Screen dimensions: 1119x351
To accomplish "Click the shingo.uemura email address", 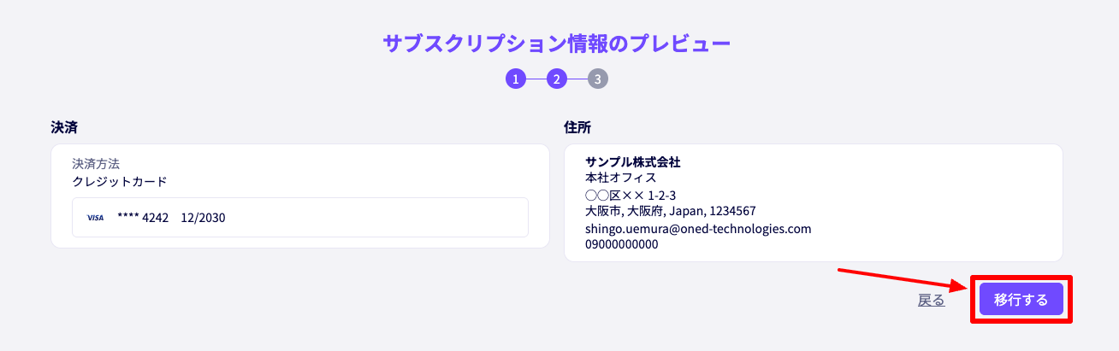I will (x=698, y=229).
